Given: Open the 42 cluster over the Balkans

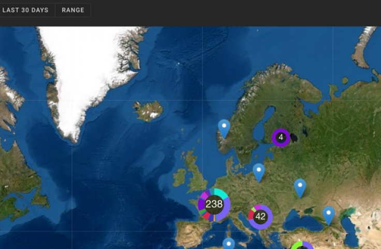Looking at the screenshot, I should tap(260, 217).
